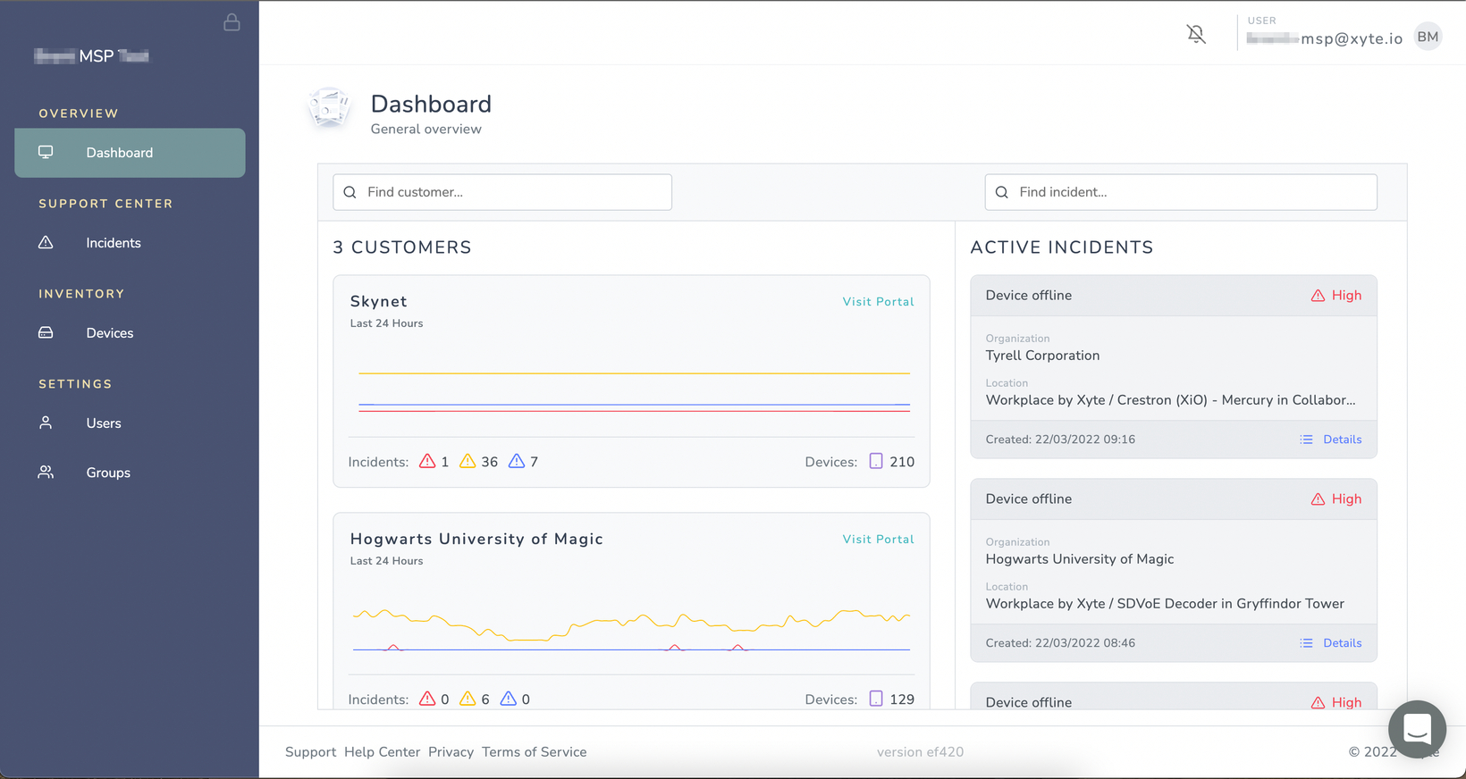The image size is (1466, 779).
Task: Open the chat support widget
Action: [x=1417, y=729]
